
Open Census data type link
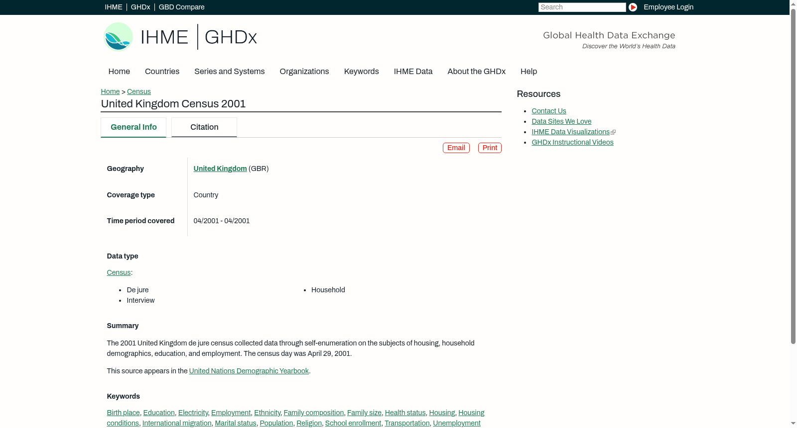[x=119, y=272]
